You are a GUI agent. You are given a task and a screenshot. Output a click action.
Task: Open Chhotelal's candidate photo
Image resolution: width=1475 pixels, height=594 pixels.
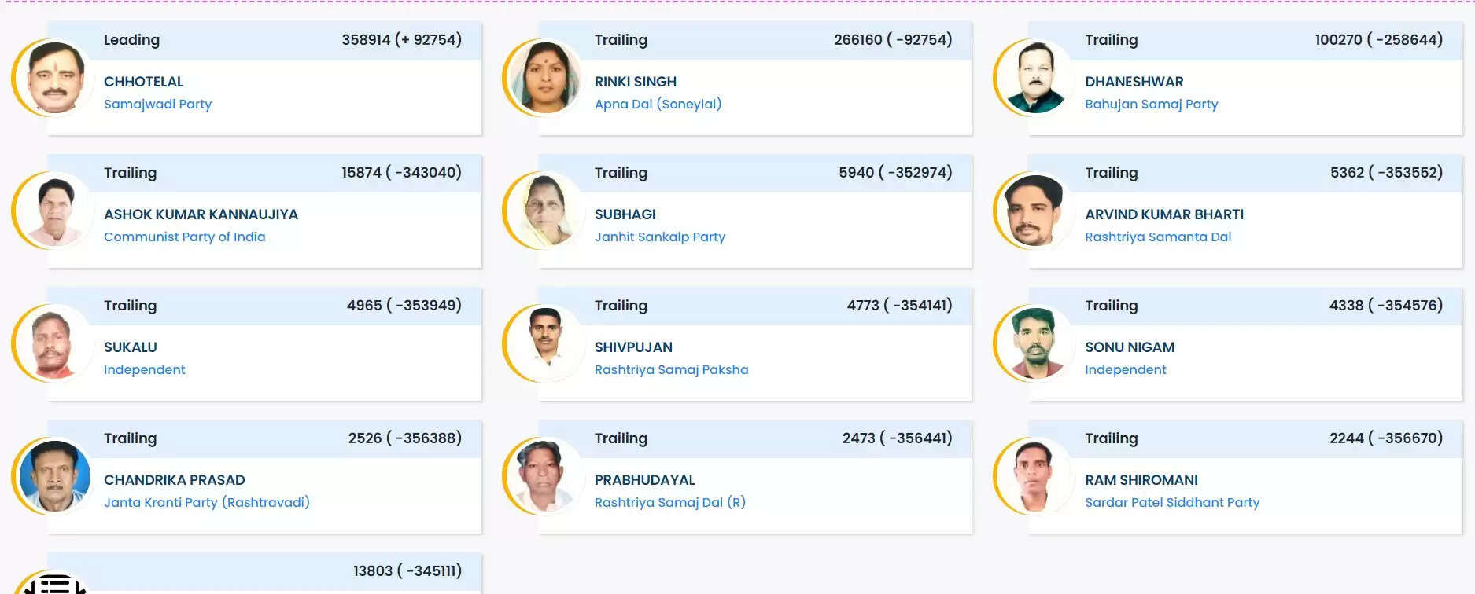[x=55, y=79]
